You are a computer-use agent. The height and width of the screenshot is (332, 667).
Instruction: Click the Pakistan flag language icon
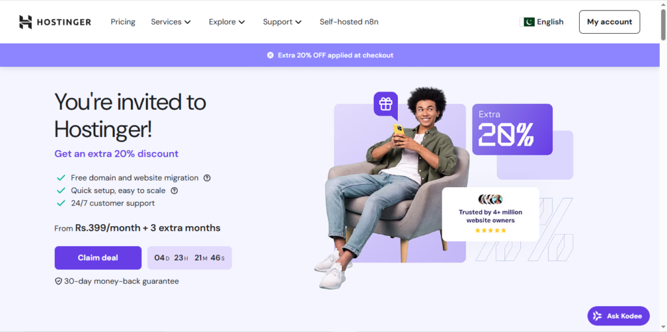tap(529, 22)
